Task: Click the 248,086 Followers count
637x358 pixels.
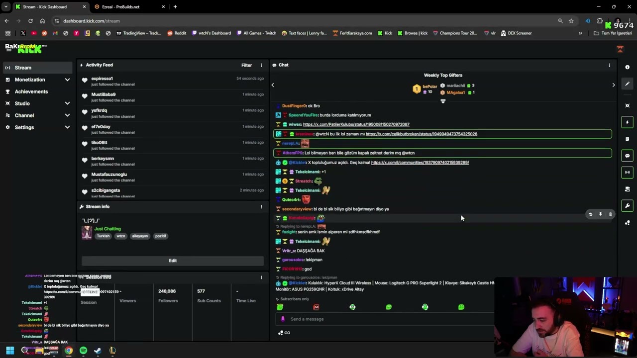Action: [167, 291]
